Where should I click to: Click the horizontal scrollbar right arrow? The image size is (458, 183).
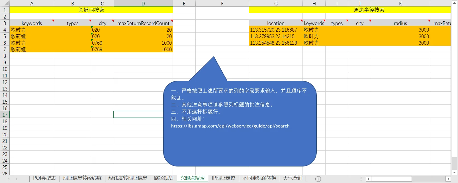448,179
